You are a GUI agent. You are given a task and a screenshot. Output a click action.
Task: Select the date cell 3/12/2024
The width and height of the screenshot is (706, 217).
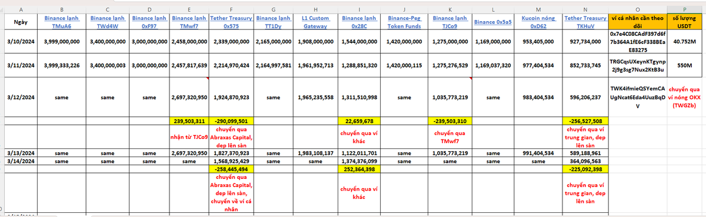21,97
